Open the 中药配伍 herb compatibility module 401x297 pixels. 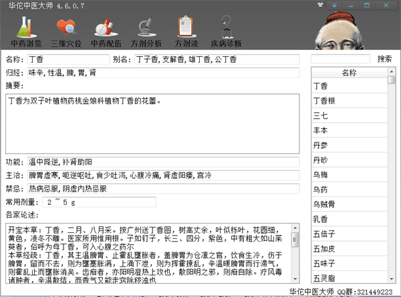[x=105, y=33]
